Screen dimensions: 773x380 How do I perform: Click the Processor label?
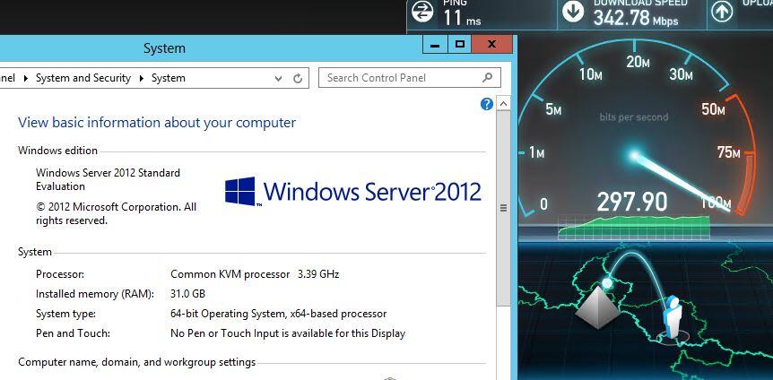pos(60,274)
